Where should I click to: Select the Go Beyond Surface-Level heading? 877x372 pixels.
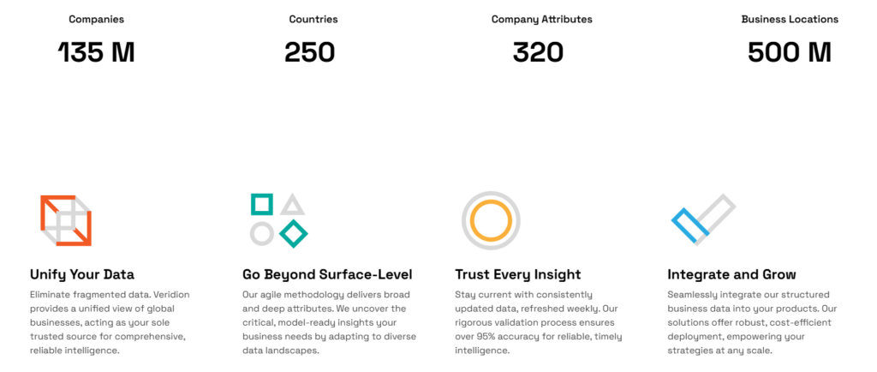point(327,274)
